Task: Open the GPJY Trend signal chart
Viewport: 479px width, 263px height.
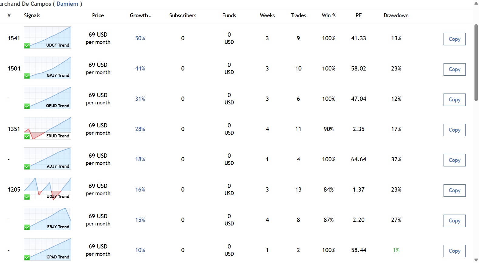Action: 48,68
